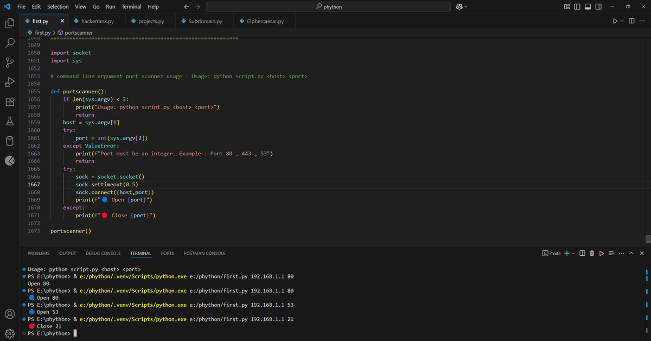Switch to the hackerrank.py tab
651x341 pixels.
point(97,21)
